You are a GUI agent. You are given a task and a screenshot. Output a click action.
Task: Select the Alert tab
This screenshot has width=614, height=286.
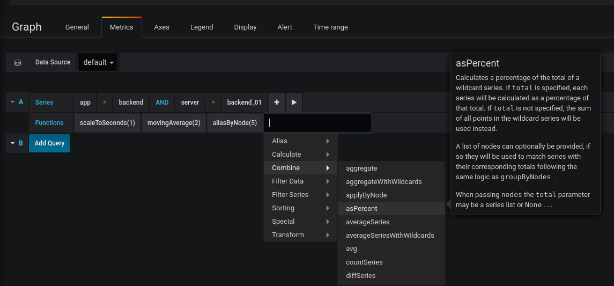[285, 27]
